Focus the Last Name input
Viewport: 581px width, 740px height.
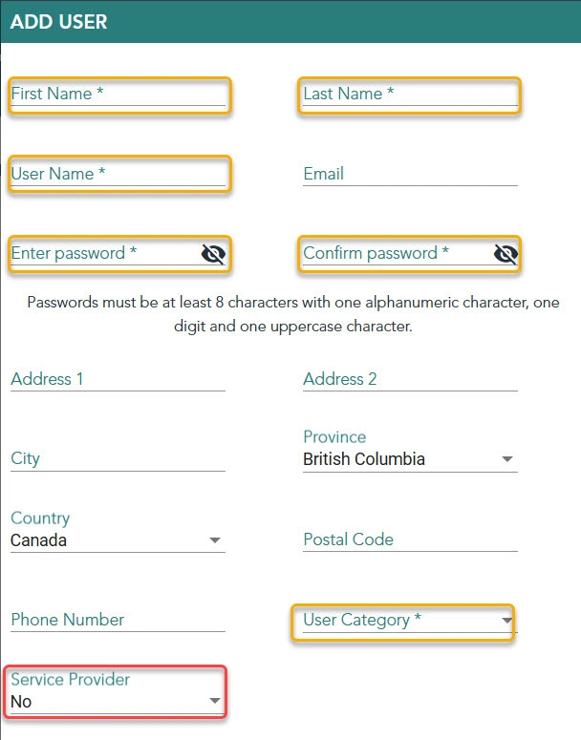[410, 95]
